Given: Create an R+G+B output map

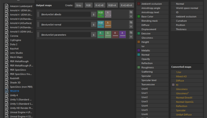Looking at the screenshot, I should pyautogui.click(x=100, y=5).
